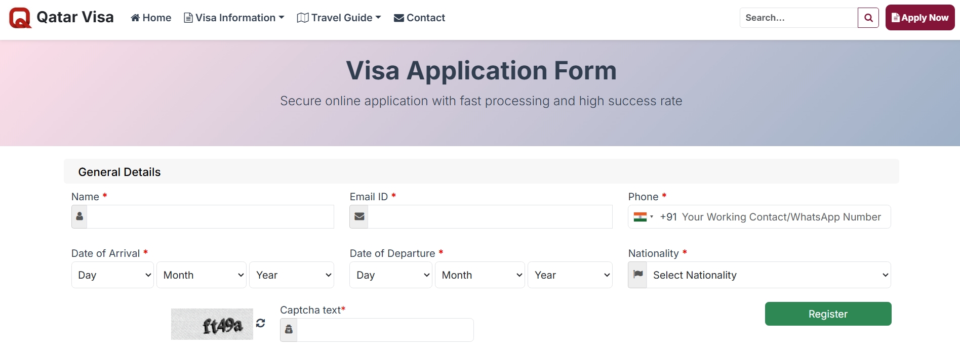Viewport: 960px width, 355px height.
Task: Click the Apply Now button
Action: coord(920,18)
